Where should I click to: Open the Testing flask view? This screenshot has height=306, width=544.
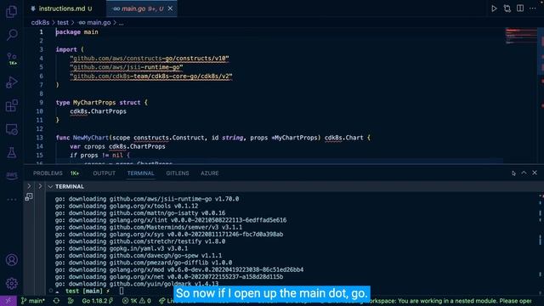tap(11, 153)
